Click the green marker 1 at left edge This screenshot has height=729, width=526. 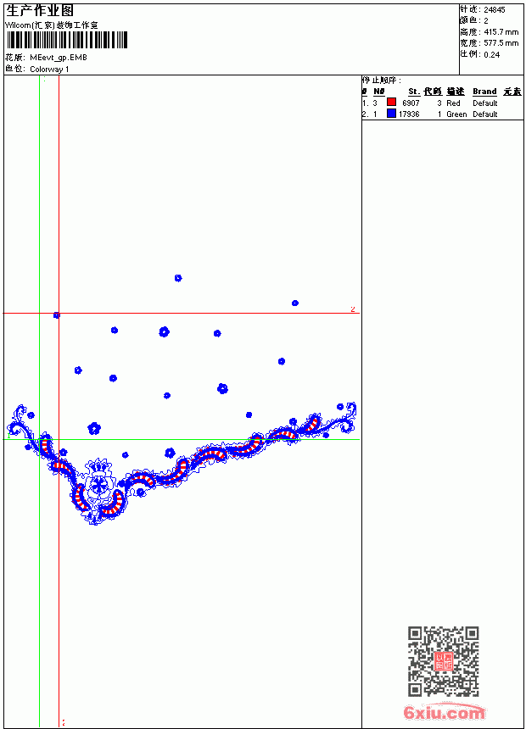[8, 436]
